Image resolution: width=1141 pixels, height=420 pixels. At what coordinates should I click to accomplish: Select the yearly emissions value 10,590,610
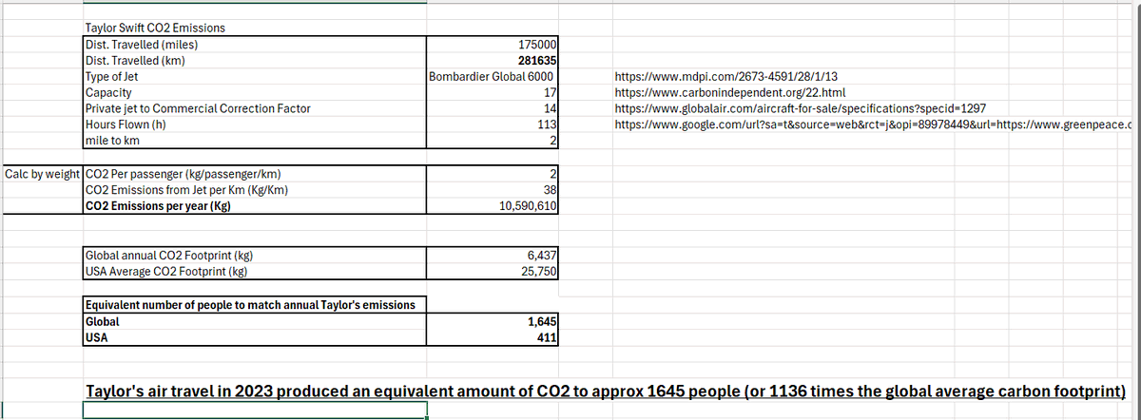493,205
